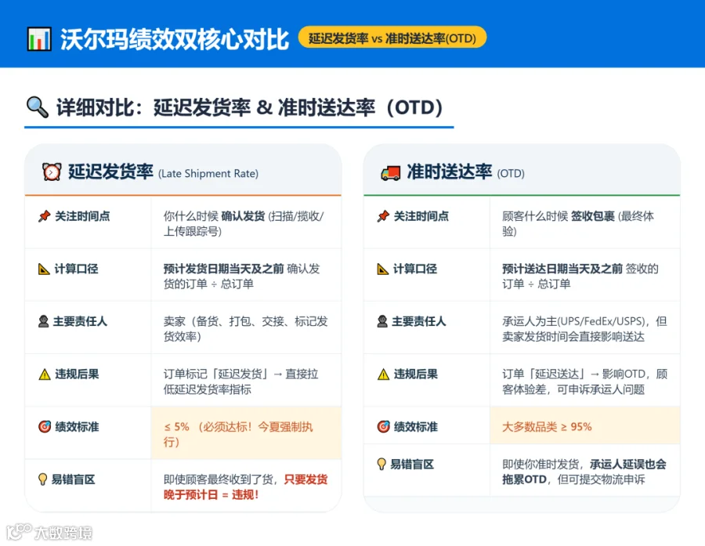Click the (OTD) subtitle of the right card
The width and height of the screenshot is (705, 546).
tap(511, 174)
